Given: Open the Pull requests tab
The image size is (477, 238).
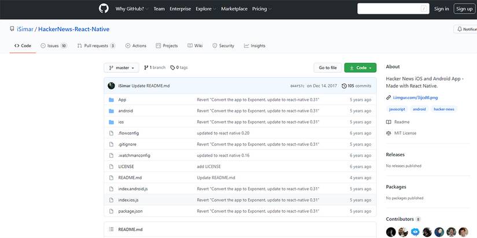Looking at the screenshot, I should [96, 46].
